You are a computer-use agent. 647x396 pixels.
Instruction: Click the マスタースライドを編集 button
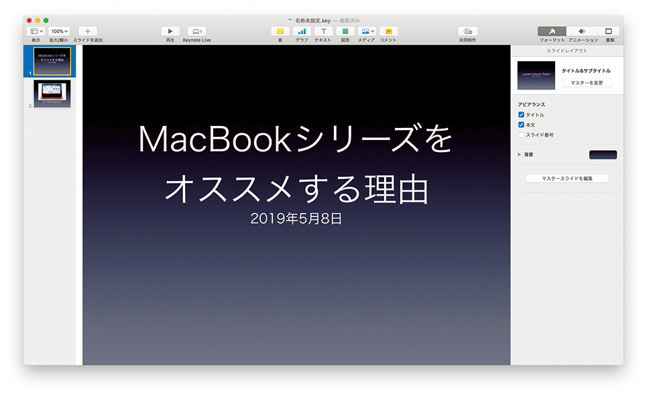[x=567, y=179]
